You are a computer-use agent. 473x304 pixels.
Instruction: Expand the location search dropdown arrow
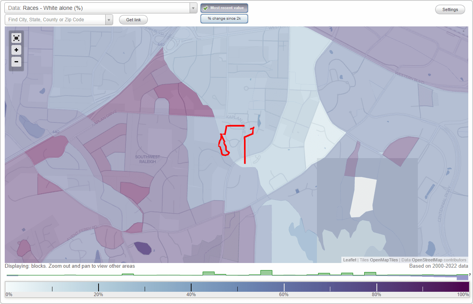coord(109,20)
